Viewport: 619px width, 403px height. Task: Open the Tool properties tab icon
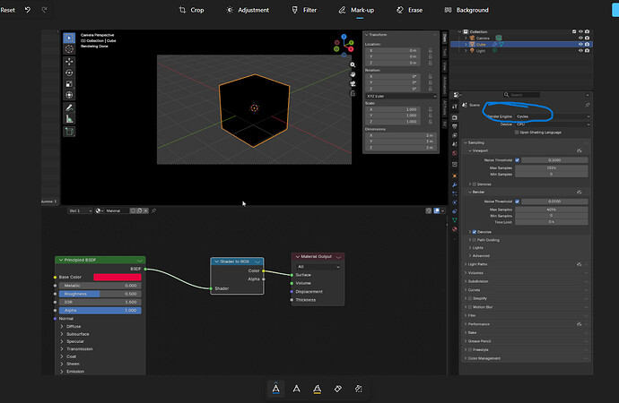pyautogui.click(x=455, y=107)
